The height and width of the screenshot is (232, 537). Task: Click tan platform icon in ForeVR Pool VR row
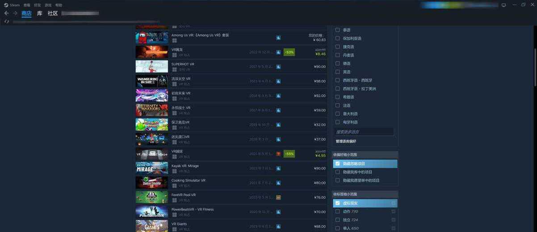[x=278, y=197]
